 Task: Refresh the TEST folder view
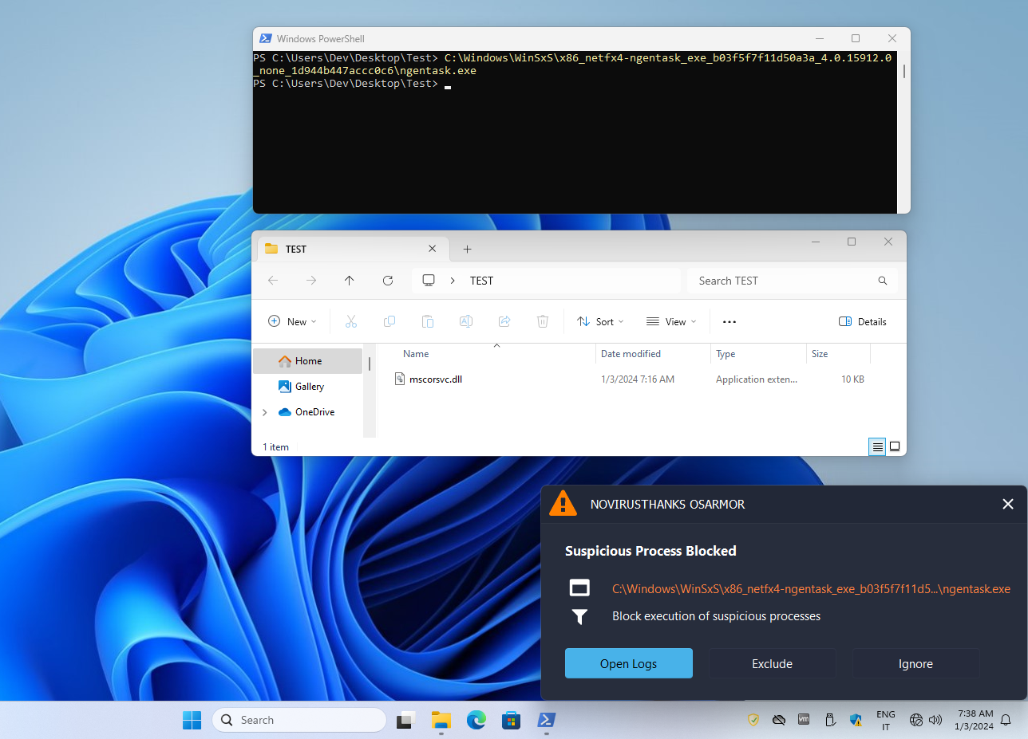tap(388, 281)
